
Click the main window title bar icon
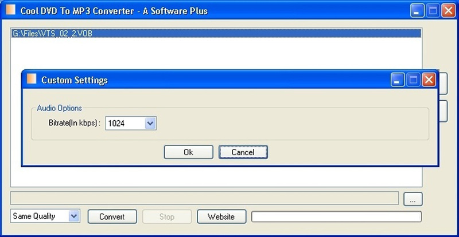tap(10, 10)
